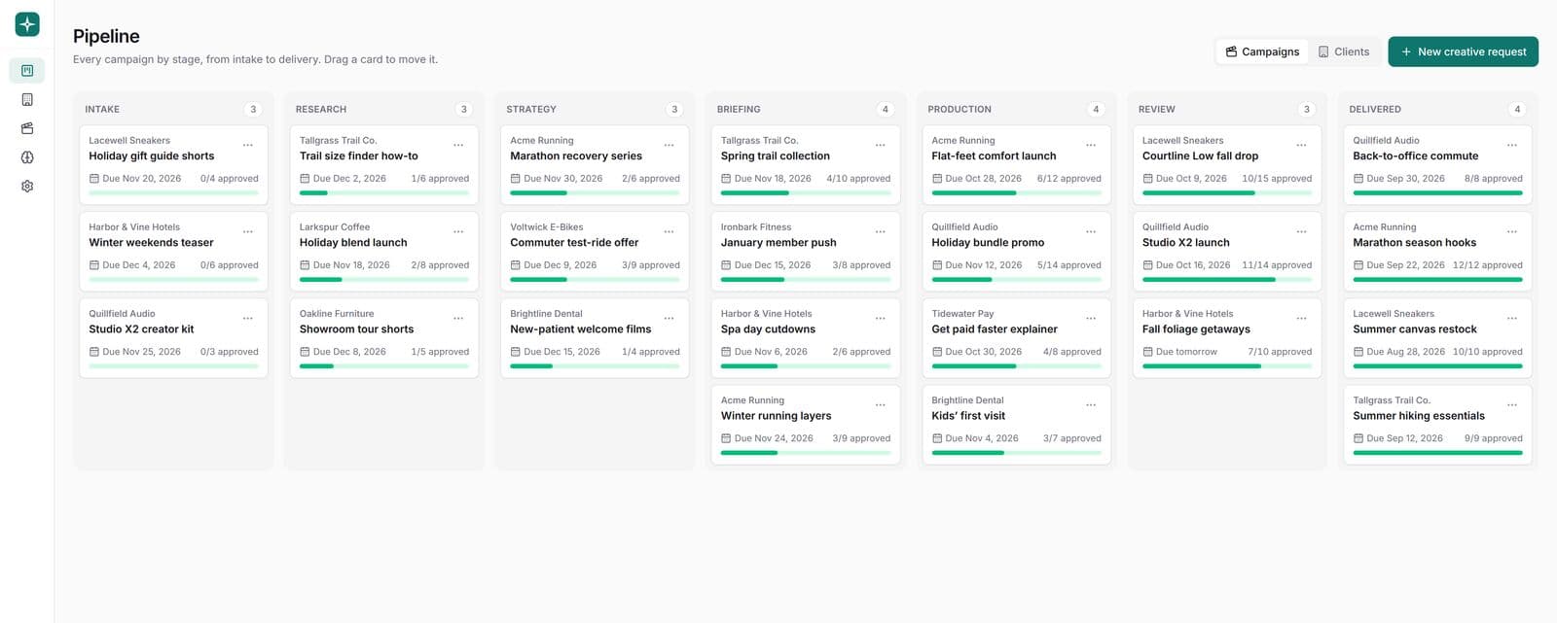Screen dimensions: 1557x623
Task: Open options menu for Holiday gift guide shorts
Action: tap(248, 145)
